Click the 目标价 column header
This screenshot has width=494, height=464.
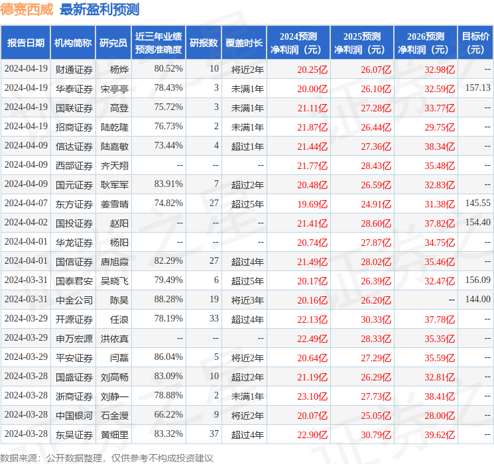(475, 43)
